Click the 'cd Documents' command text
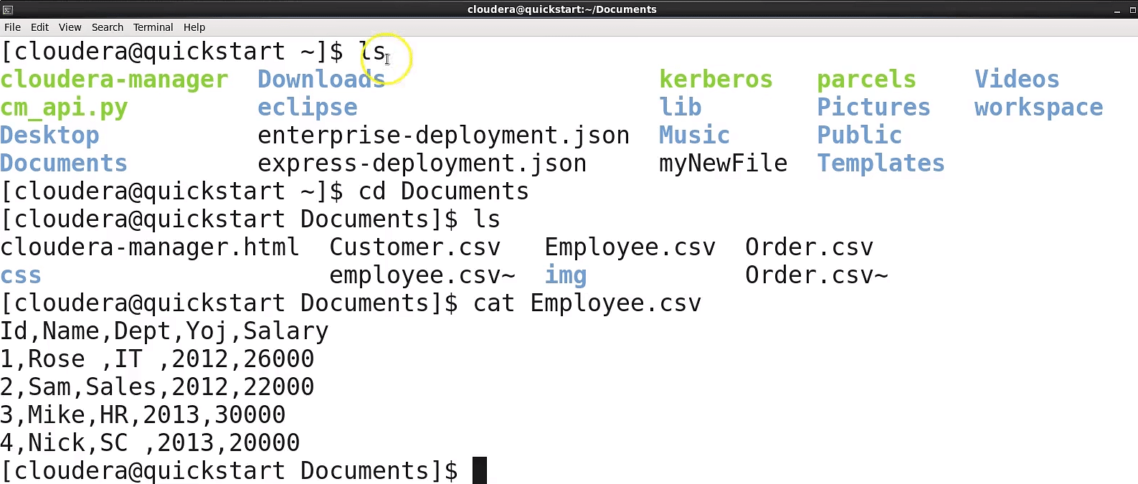Viewport: 1138px width, 484px height. [x=443, y=191]
